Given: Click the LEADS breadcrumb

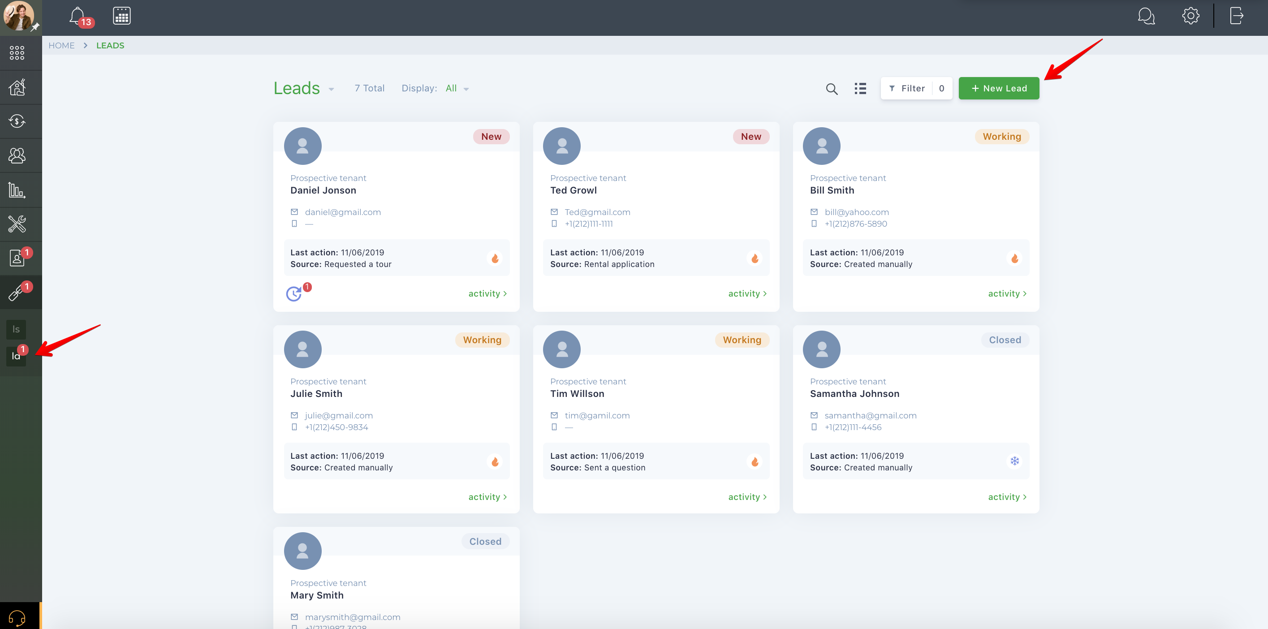Looking at the screenshot, I should 110,45.
